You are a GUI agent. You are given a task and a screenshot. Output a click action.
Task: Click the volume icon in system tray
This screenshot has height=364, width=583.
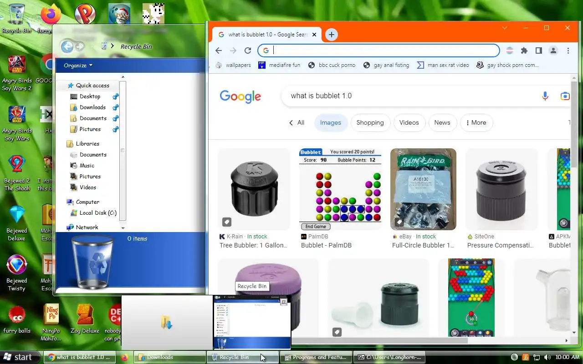pos(547,357)
